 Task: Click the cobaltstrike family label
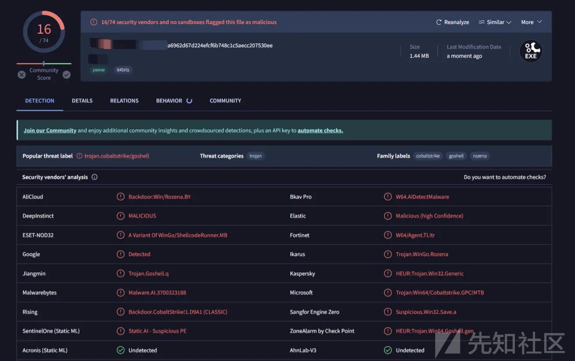tap(428, 156)
